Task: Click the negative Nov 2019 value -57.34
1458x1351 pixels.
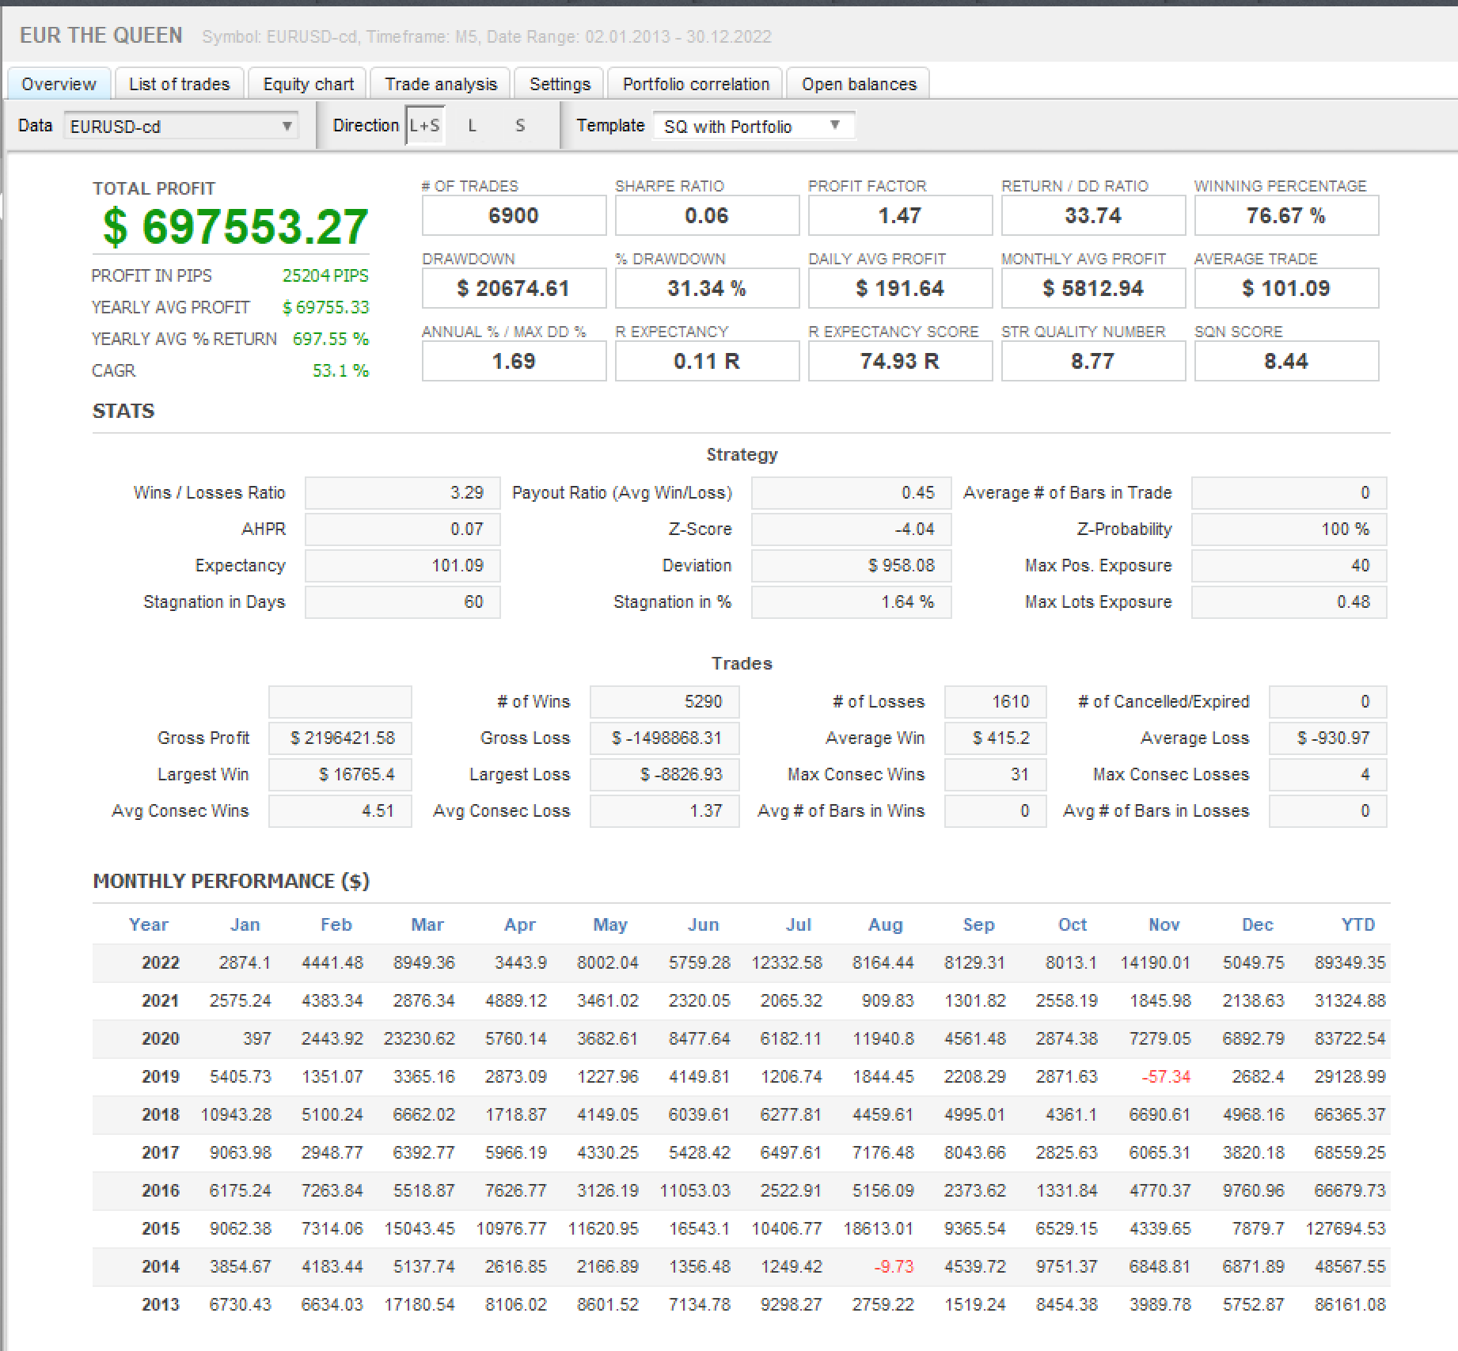Action: click(1165, 1076)
